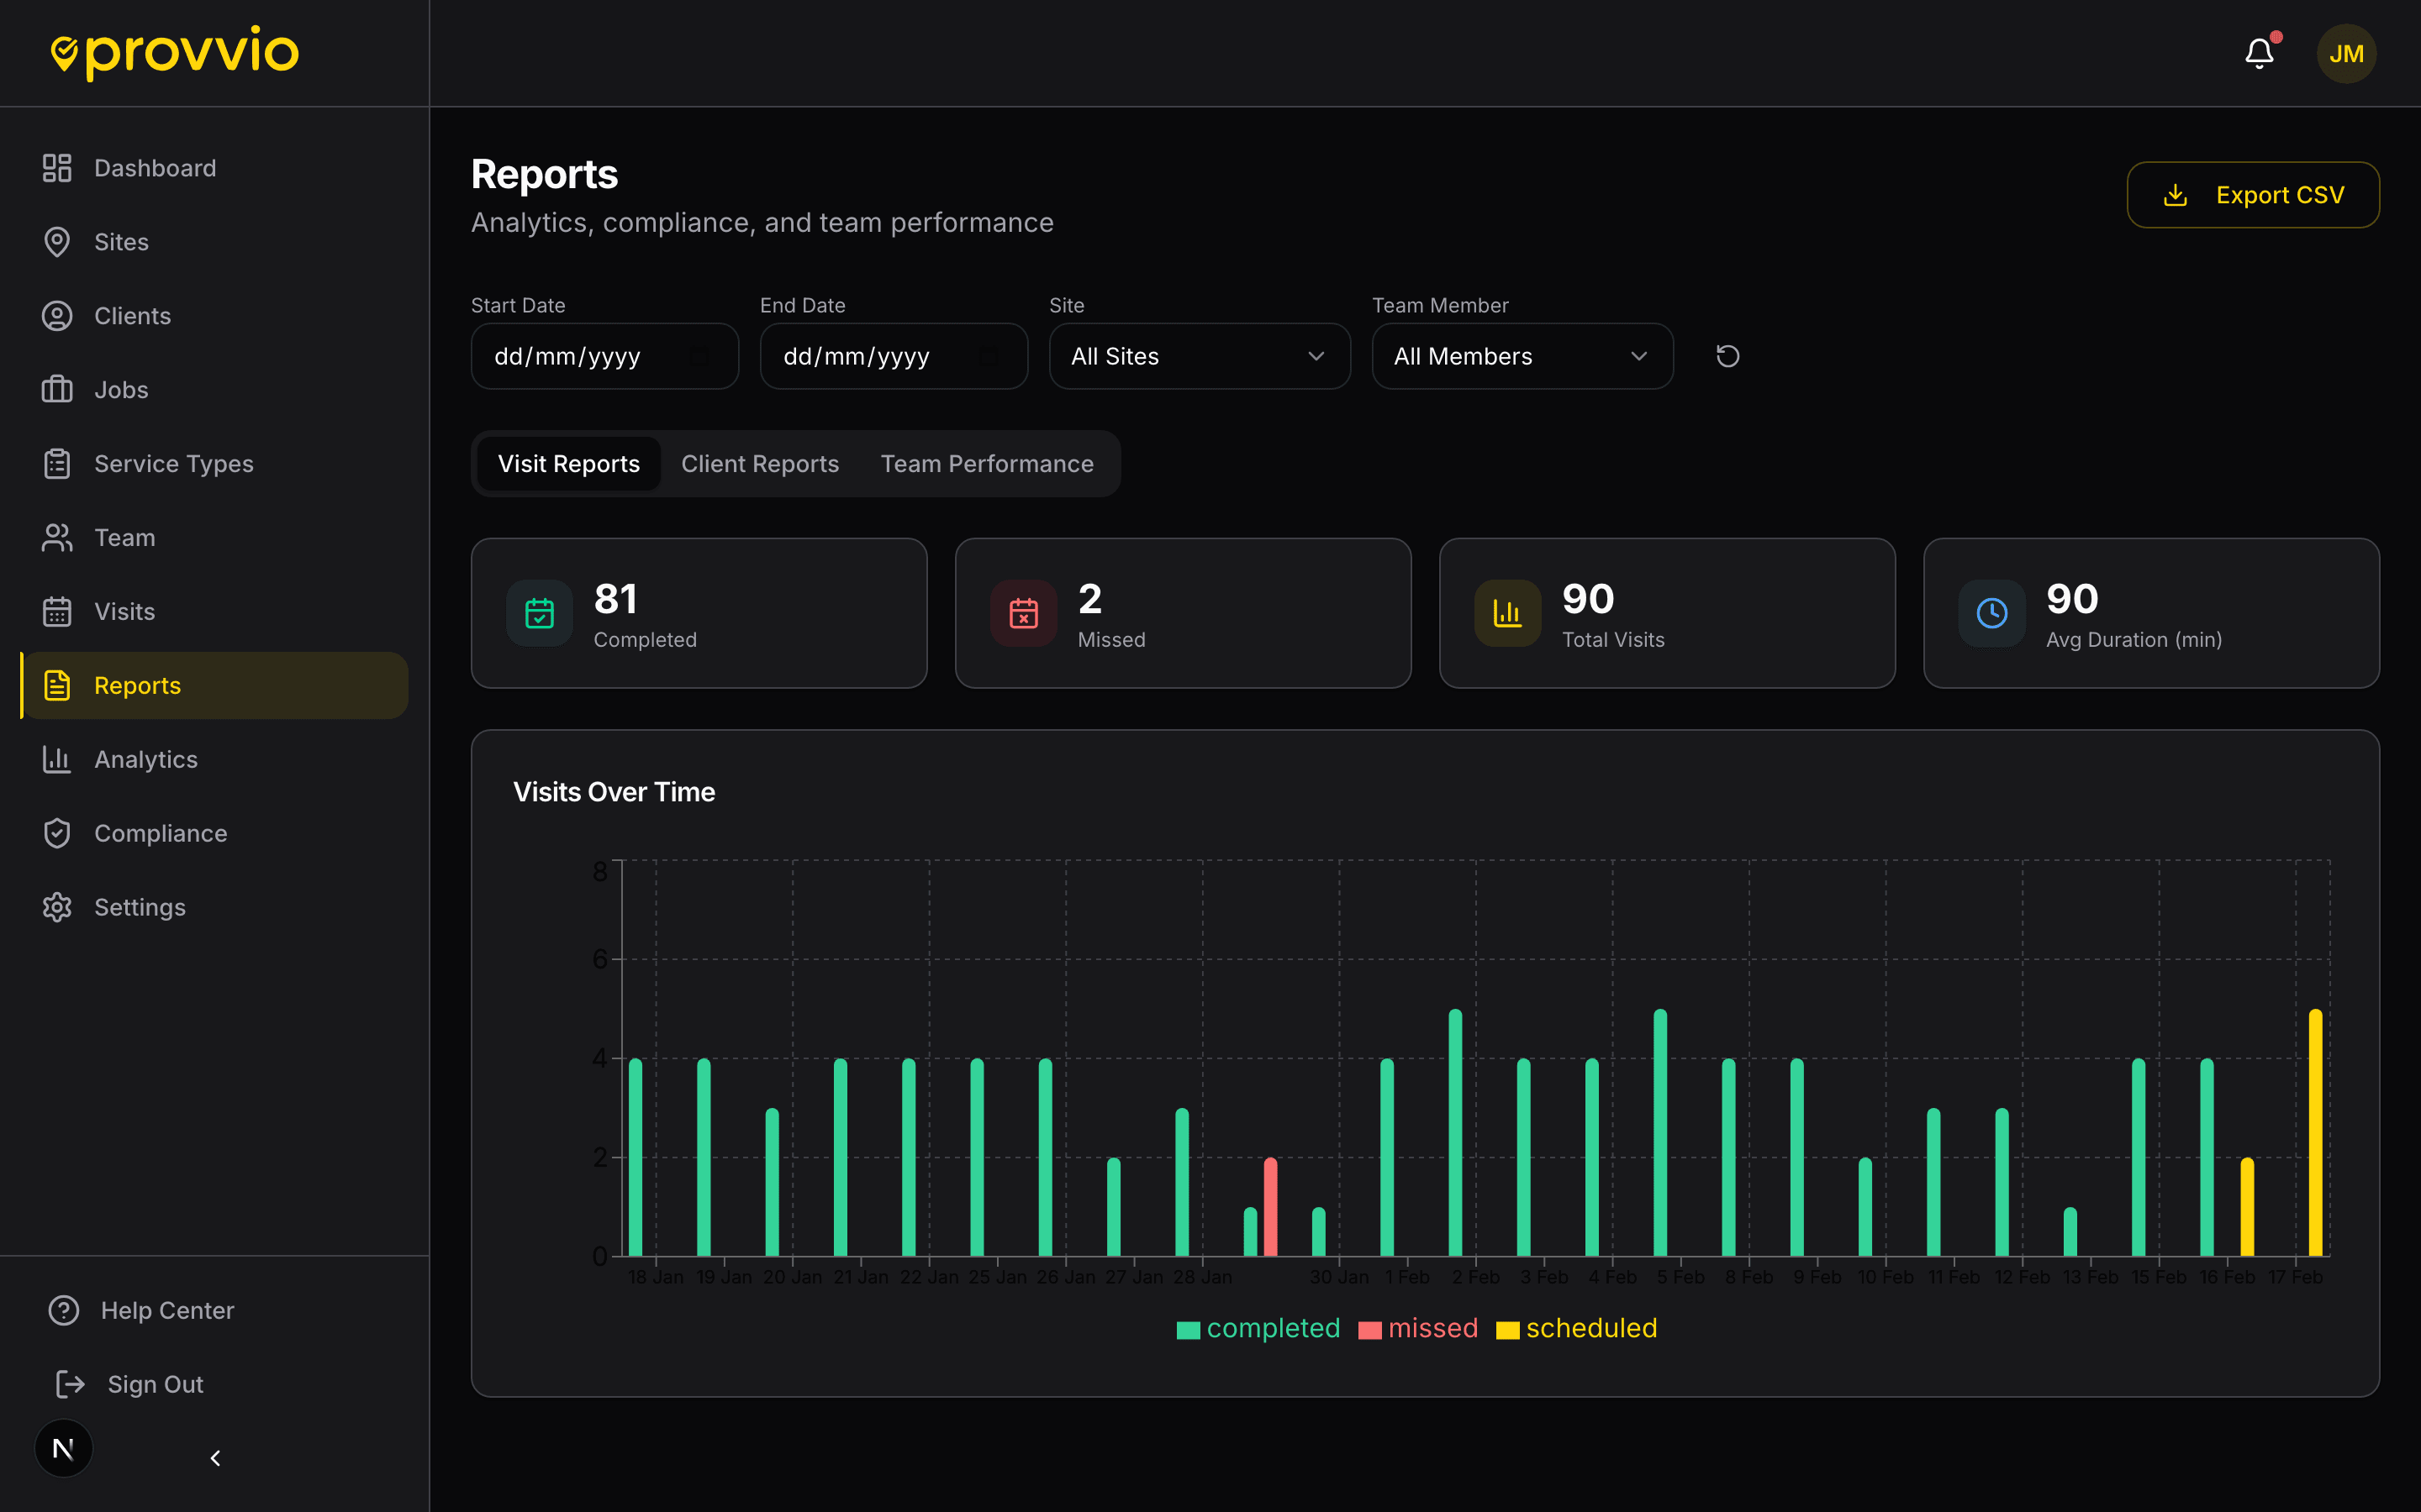Open the Team Performance tab
This screenshot has height=1512, width=2421.
[986, 463]
